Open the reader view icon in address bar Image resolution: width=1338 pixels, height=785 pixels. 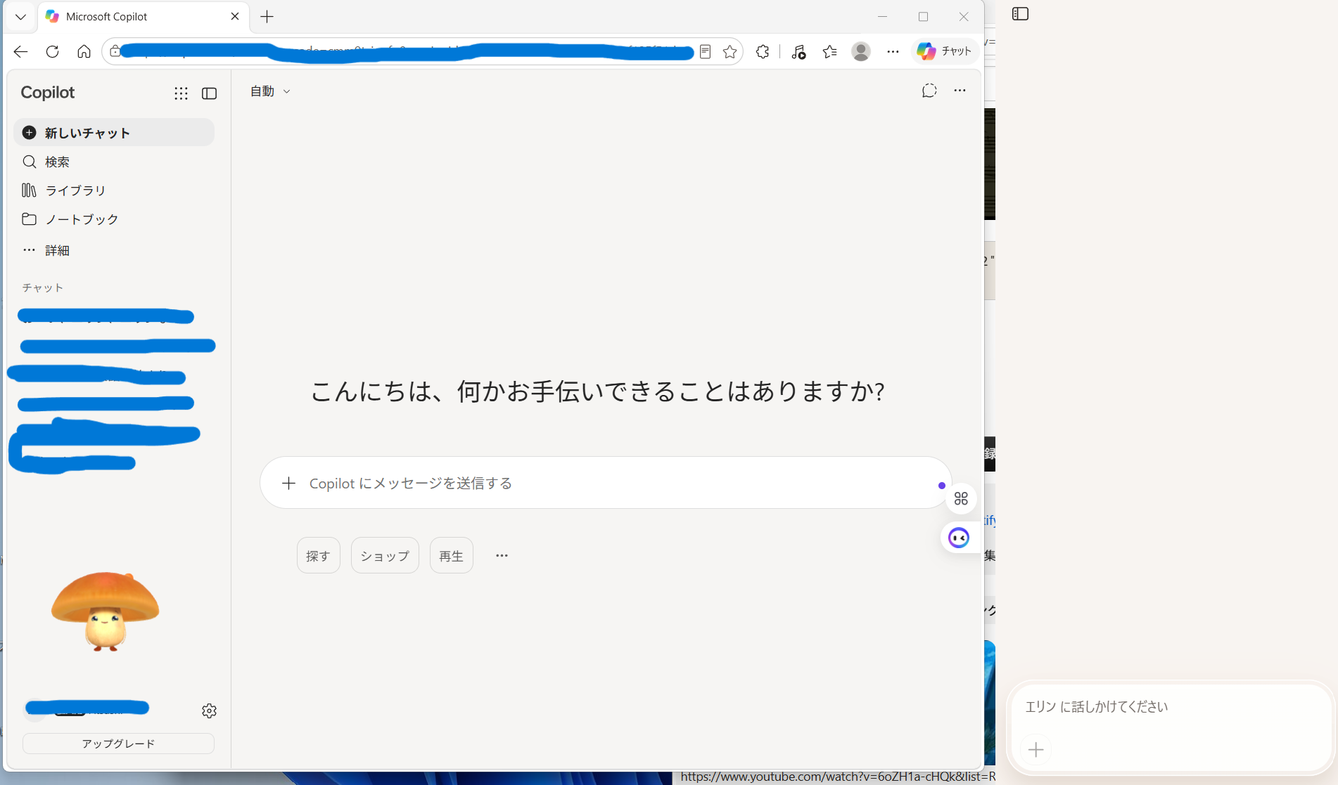705,51
